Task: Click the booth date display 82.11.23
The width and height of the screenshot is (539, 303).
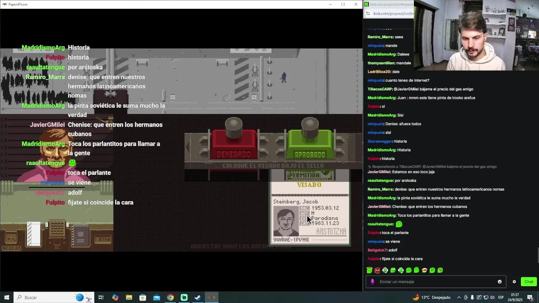Action: (11, 248)
